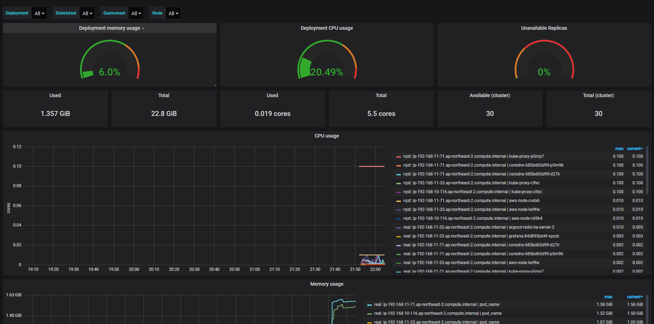654x324 pixels.
Task: Click the 5.5 cores Total value
Action: click(x=381, y=114)
